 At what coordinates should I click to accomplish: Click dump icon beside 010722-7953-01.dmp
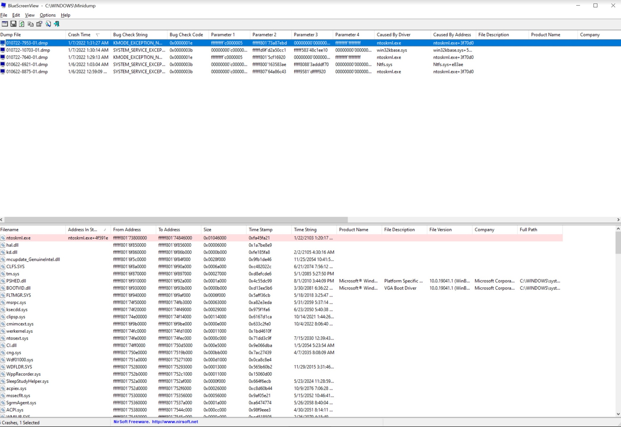point(3,43)
